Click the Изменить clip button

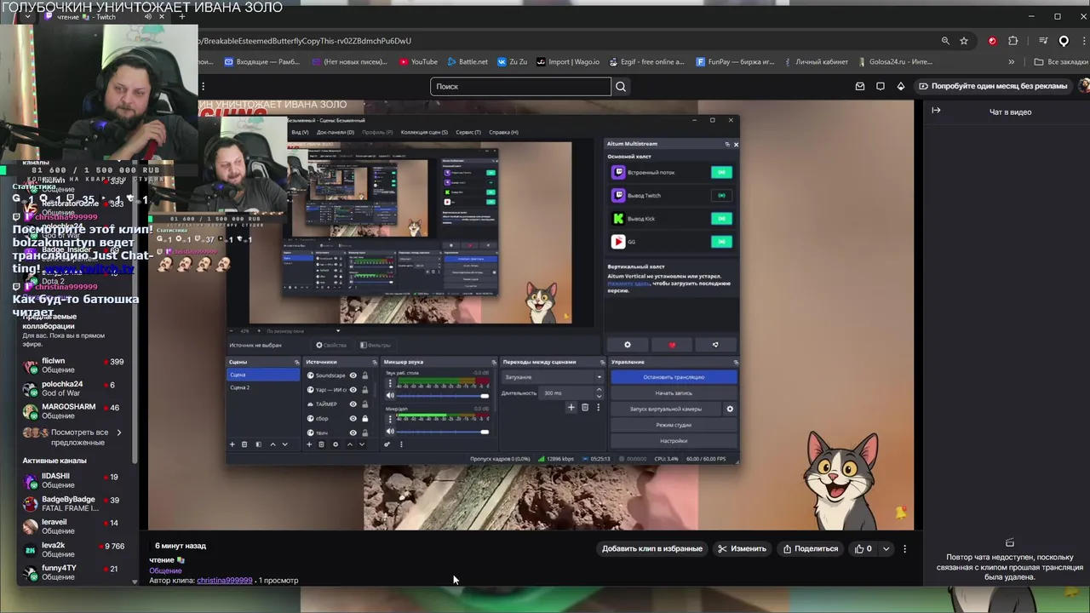(743, 549)
